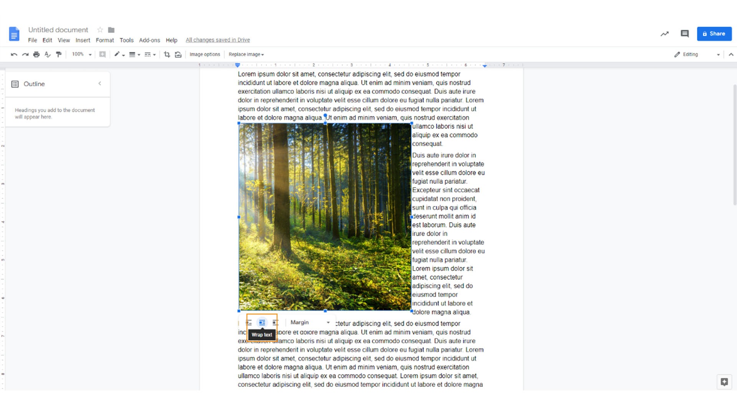Image resolution: width=737 pixels, height=414 pixels.
Task: Click the Image options button
Action: point(205,54)
